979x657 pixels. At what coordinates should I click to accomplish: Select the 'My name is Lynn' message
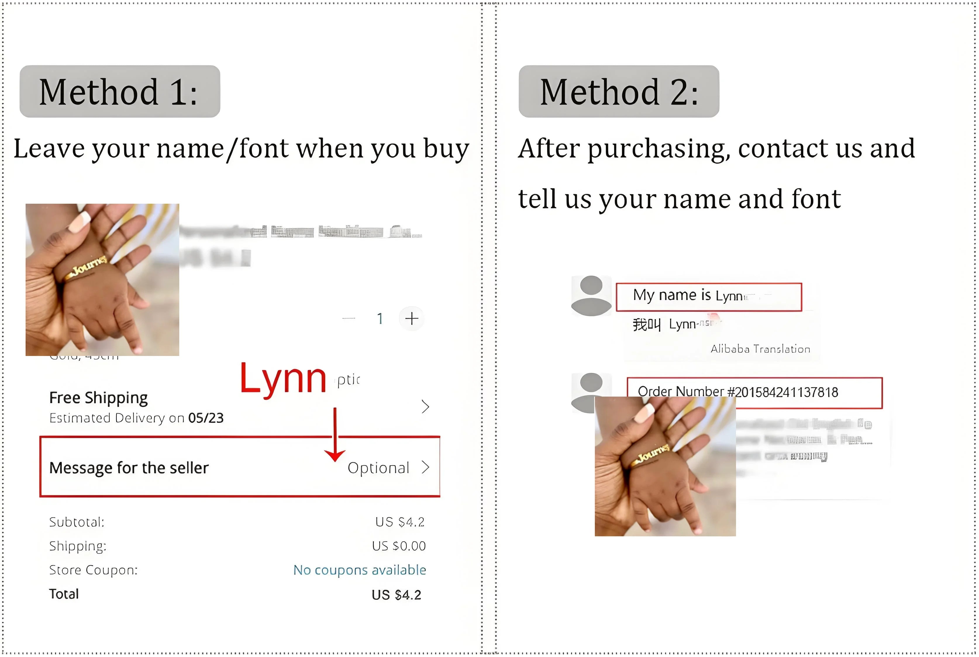pyautogui.click(x=709, y=297)
